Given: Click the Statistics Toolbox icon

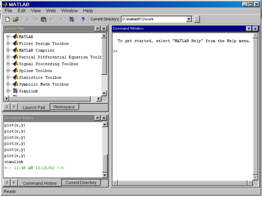Looking at the screenshot, I should (x=16, y=77).
